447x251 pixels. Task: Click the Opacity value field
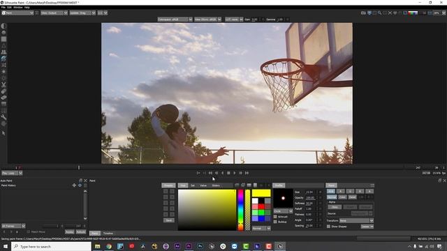pos(310,198)
